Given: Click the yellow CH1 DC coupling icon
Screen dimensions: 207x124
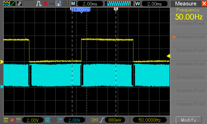Looking at the screenshot, I should point(6,120).
